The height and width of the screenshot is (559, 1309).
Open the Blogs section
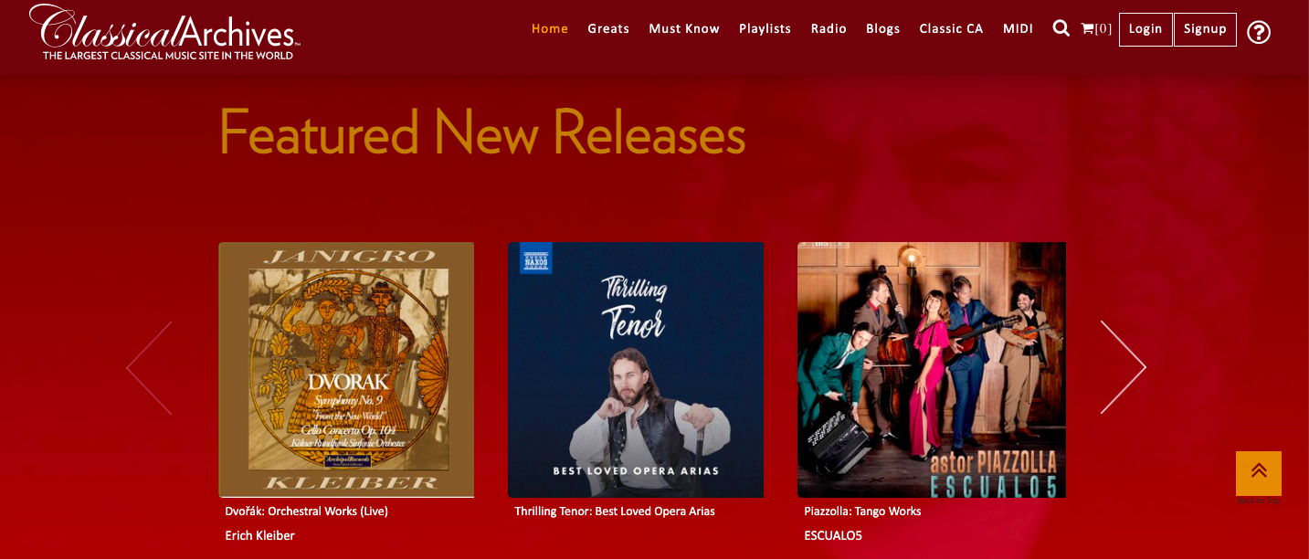point(882,28)
